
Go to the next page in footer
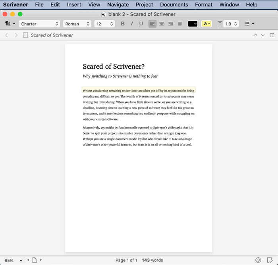pos(41,260)
